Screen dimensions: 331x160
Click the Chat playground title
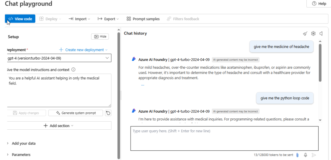tap(28, 4)
